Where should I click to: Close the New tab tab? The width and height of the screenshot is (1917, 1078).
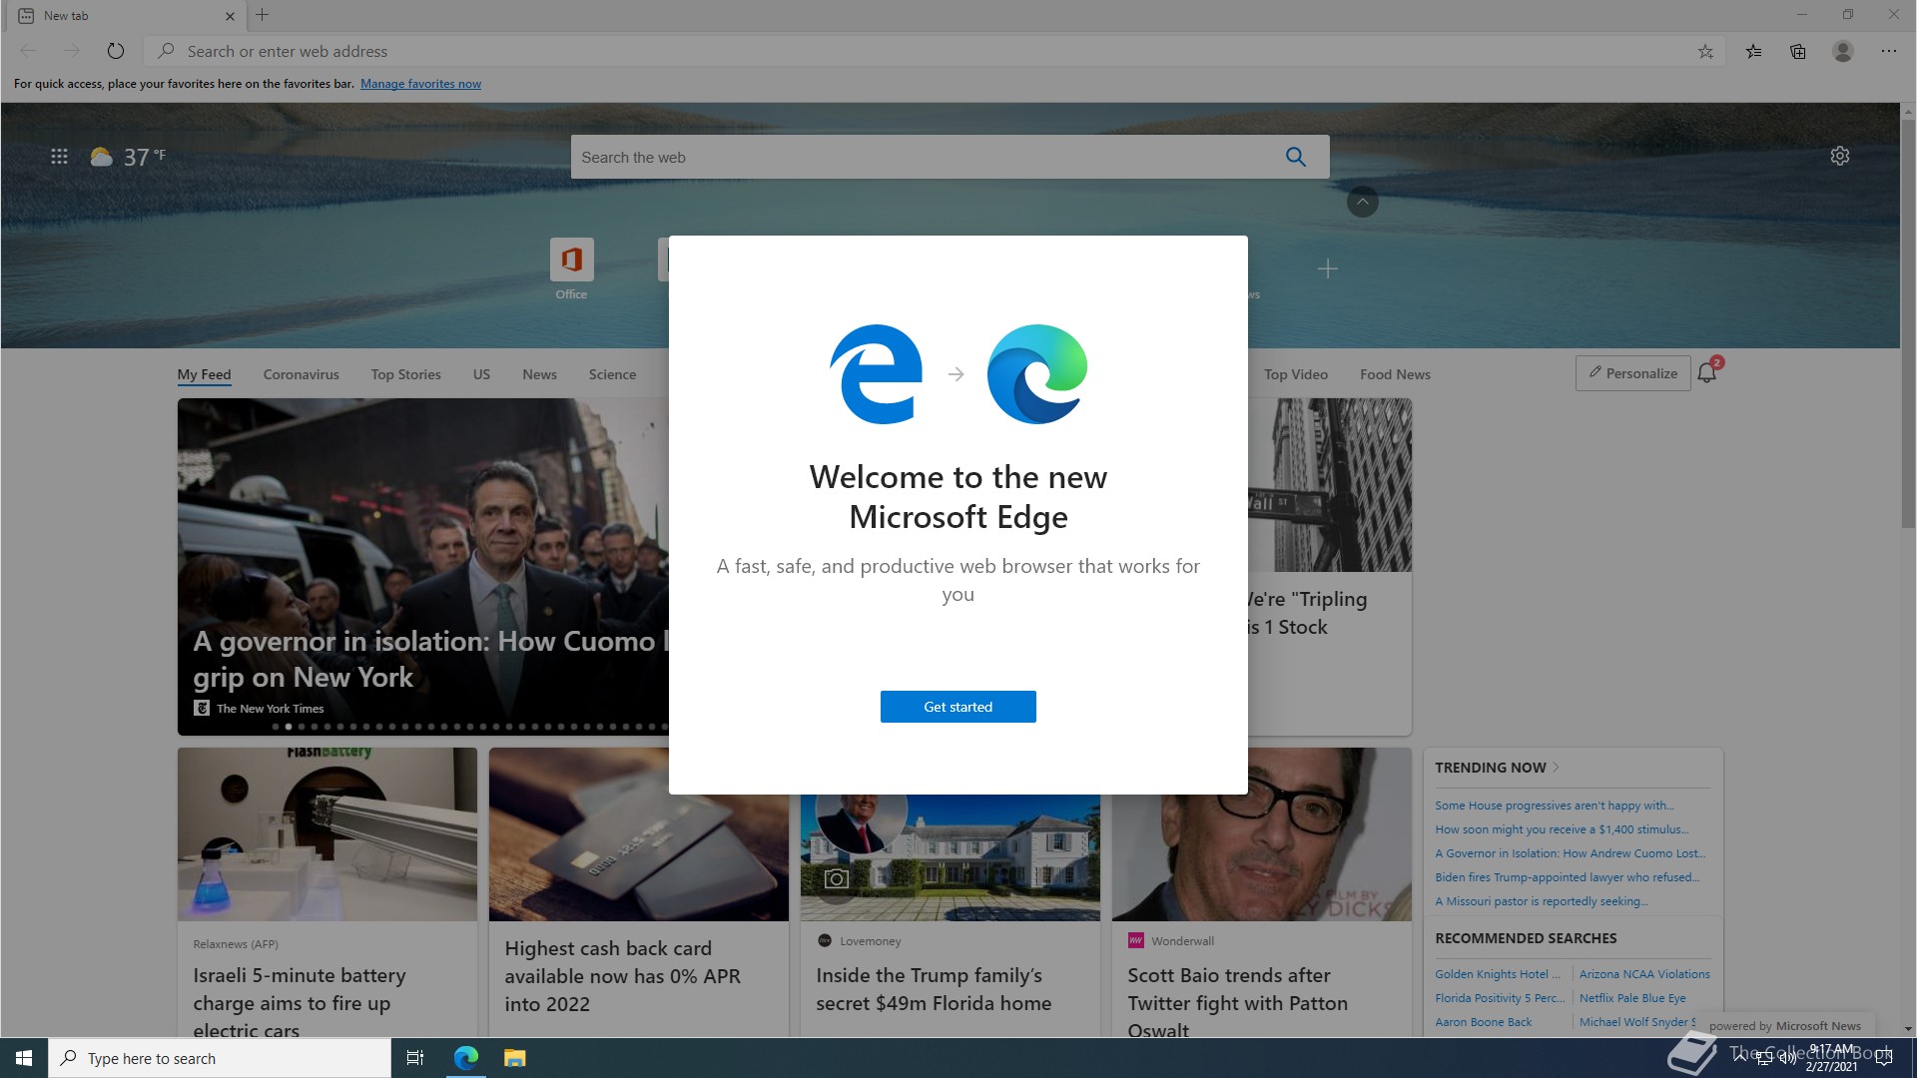(x=230, y=16)
